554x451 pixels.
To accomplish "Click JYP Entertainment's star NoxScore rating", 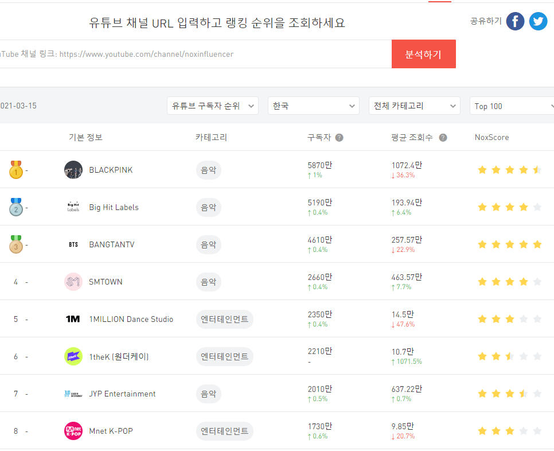I will pos(509,394).
